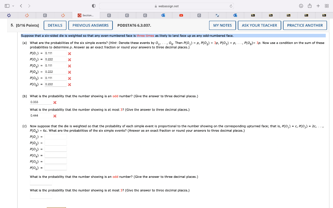Click ASK YOUR TEACHER
Viewport: 333px width, 208px height.
259,25
